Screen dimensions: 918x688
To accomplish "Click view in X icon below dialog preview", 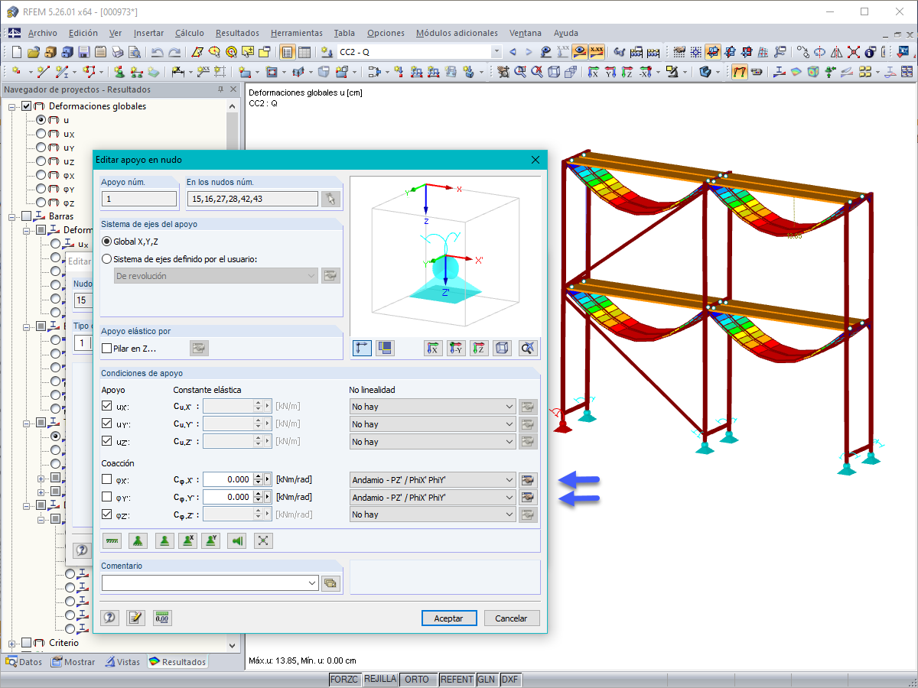I will click(433, 348).
